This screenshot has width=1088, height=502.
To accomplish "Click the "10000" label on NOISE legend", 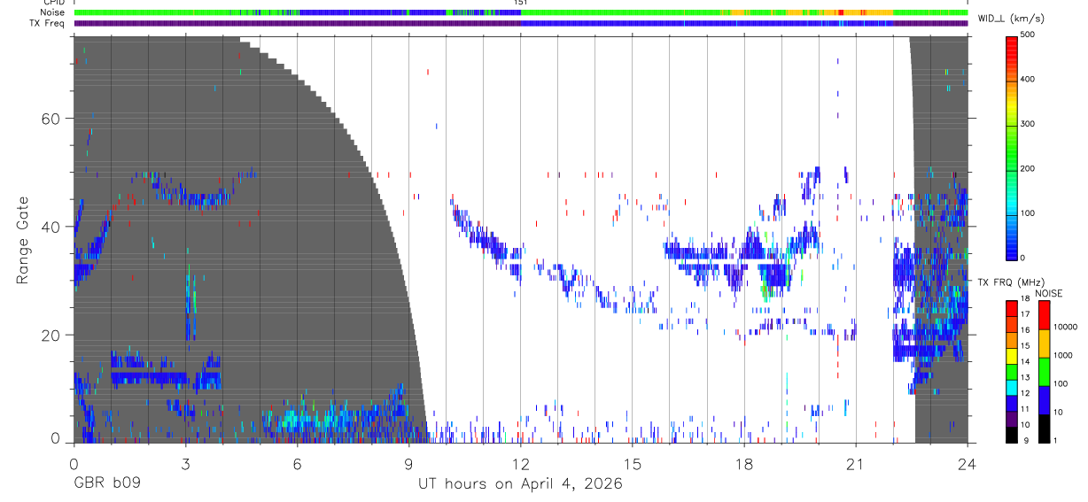I will (1067, 327).
